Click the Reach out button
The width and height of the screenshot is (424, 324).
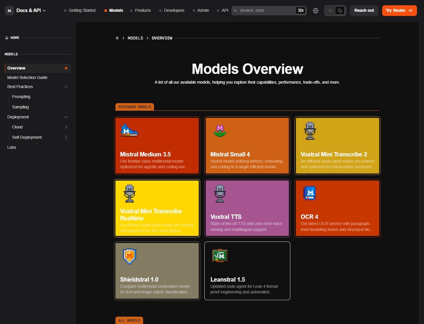[x=364, y=11]
